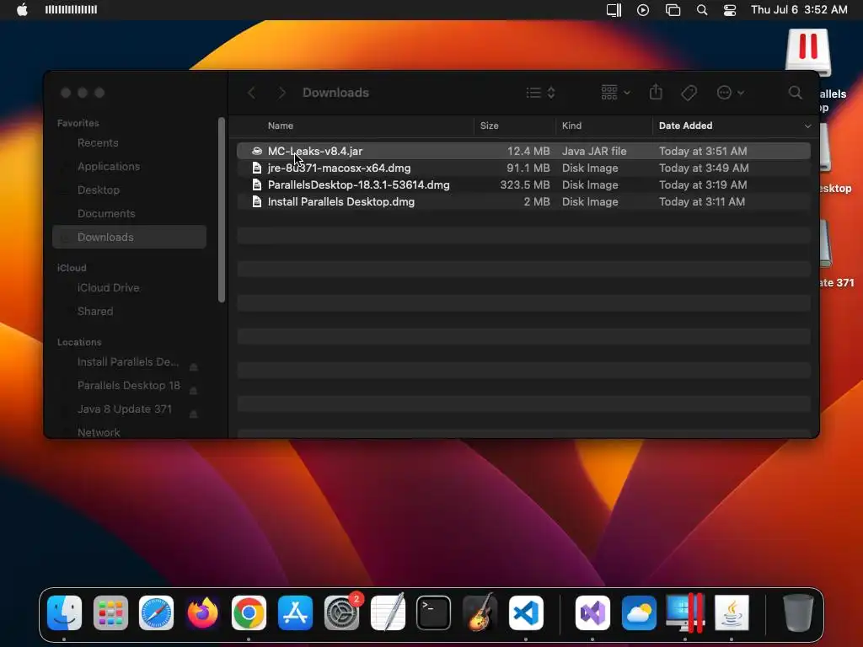The image size is (863, 647).
Task: Open the App Store dock icon
Action: pyautogui.click(x=296, y=612)
